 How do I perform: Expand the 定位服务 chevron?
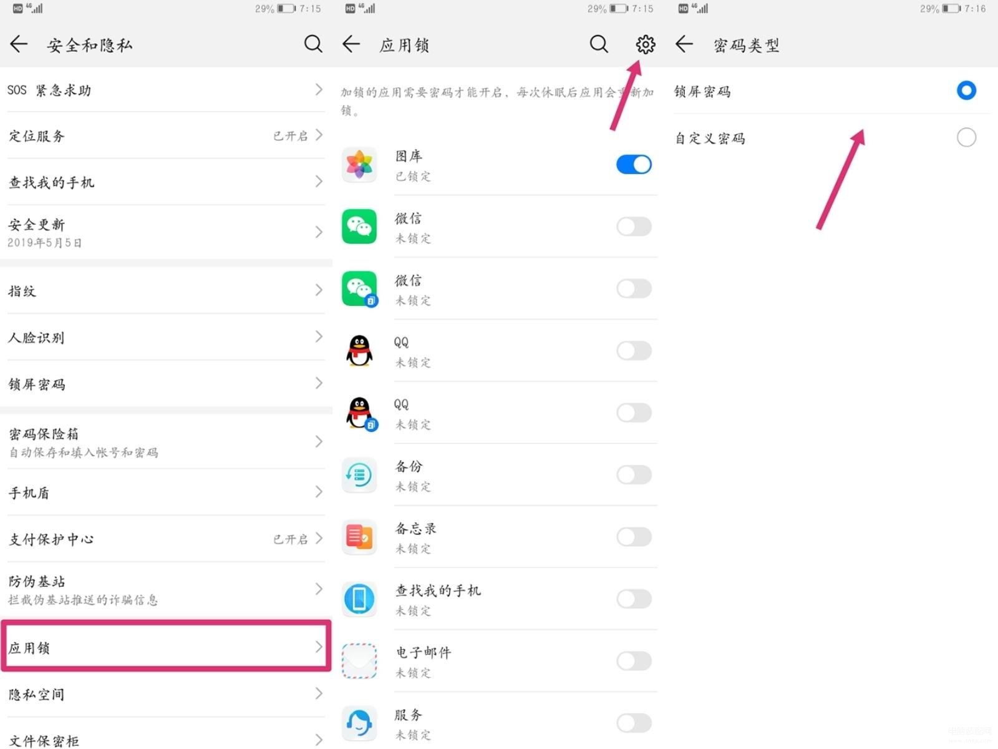[319, 135]
